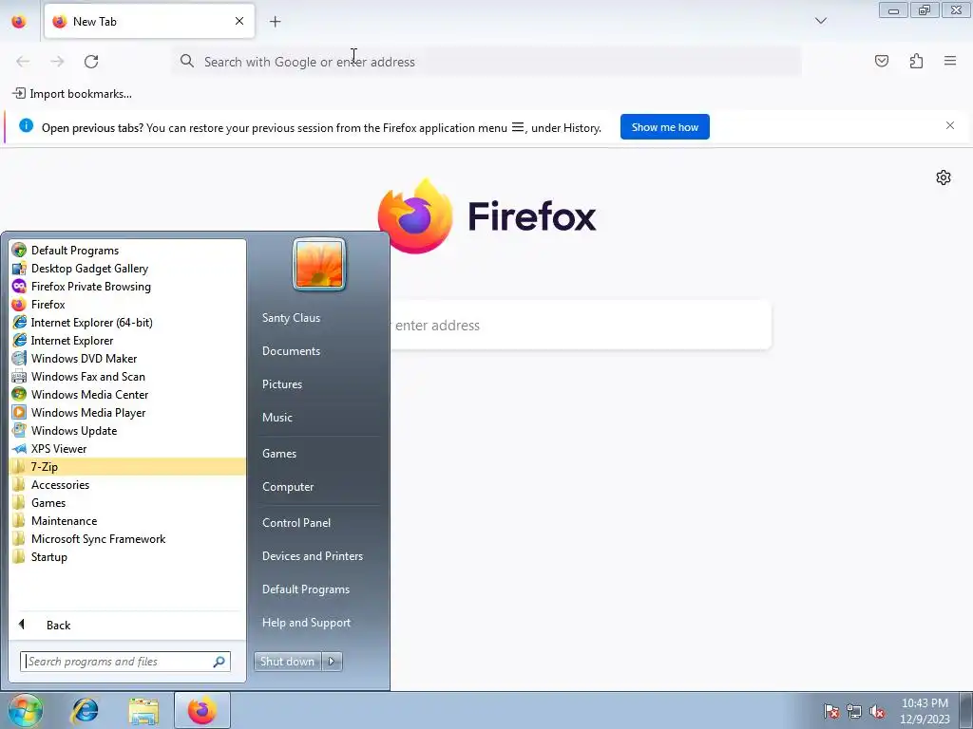Open the Firefox application hamburger menu

click(x=950, y=61)
